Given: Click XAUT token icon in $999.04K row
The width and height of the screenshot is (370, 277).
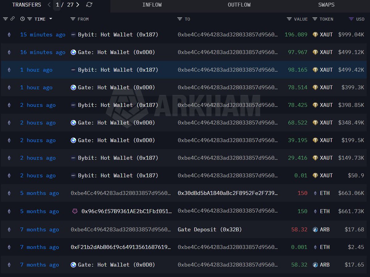Looking at the screenshot, I should 315,35.
